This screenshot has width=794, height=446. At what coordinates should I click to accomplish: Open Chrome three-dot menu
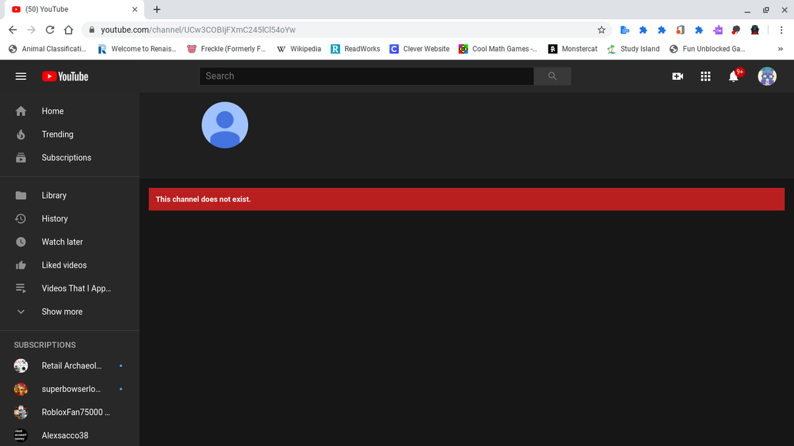click(780, 30)
